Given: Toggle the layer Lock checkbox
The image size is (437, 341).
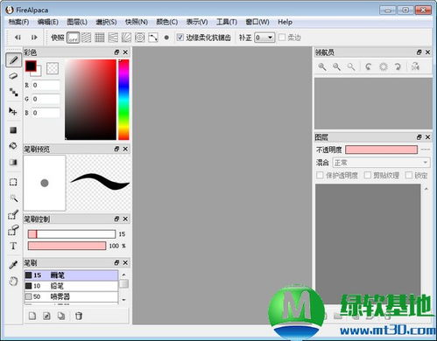Looking at the screenshot, I should (409, 175).
